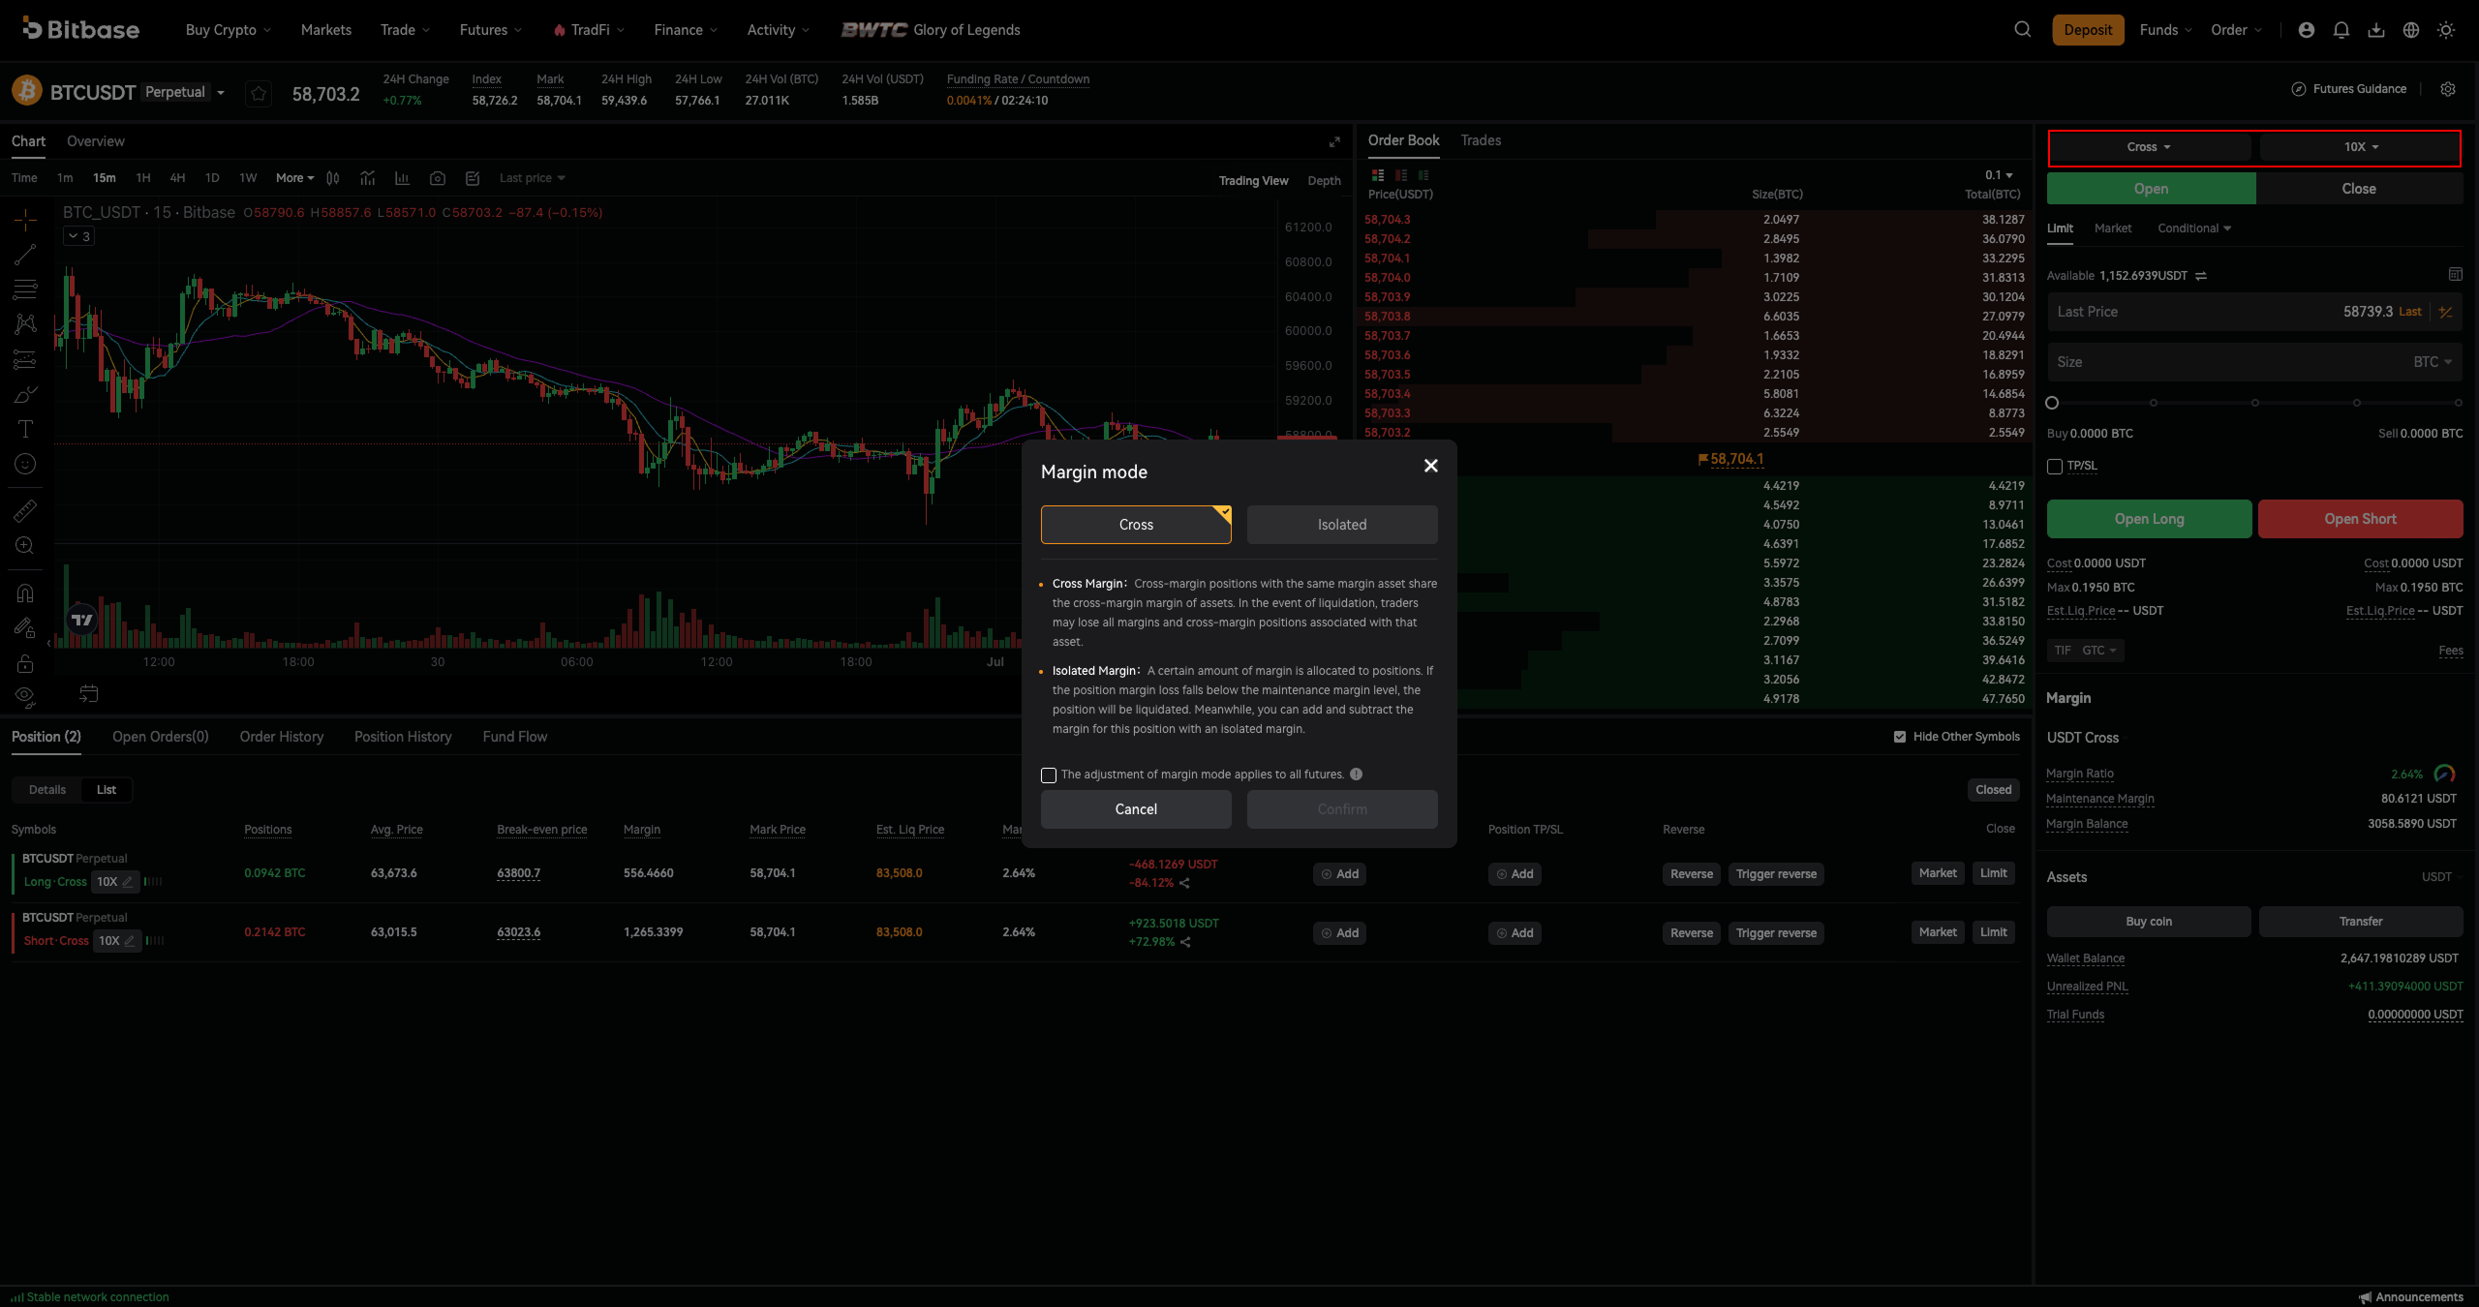Open the emoji icons tool
Image resolution: width=2479 pixels, height=1307 pixels.
[26, 464]
